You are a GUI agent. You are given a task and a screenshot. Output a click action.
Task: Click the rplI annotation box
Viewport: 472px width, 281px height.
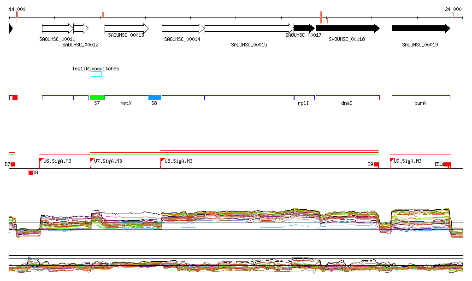(304, 97)
